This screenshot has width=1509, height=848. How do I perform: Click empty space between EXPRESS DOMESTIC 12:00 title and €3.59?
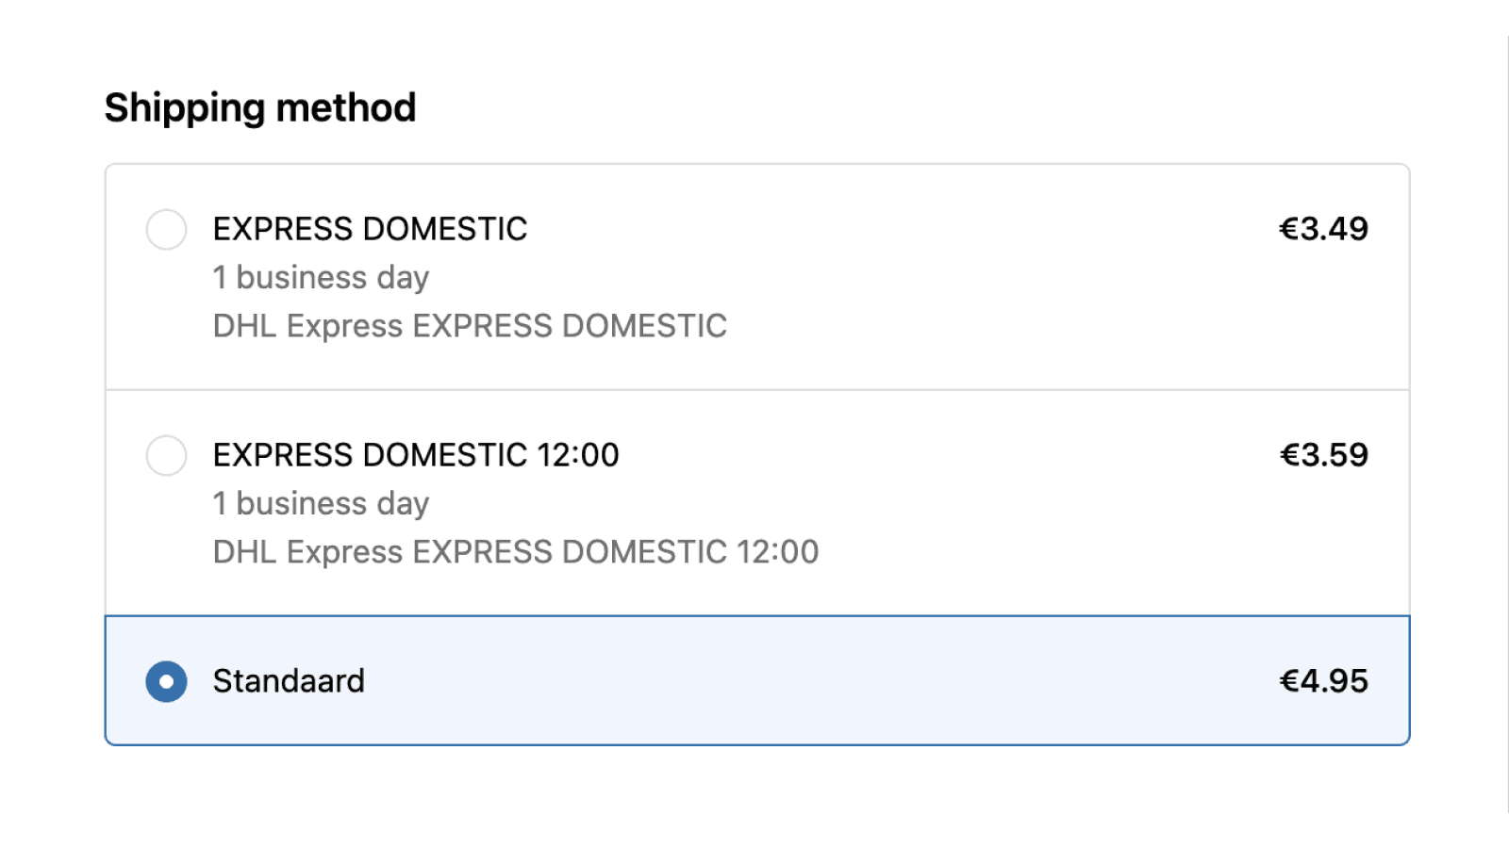tap(943, 455)
